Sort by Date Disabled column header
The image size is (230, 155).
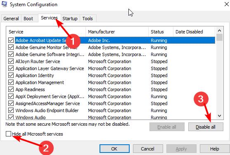tap(194, 32)
